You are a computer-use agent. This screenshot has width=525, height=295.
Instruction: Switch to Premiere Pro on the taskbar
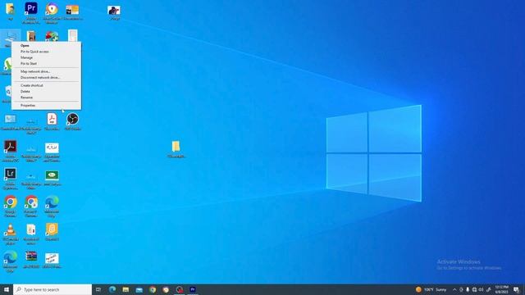(193, 289)
